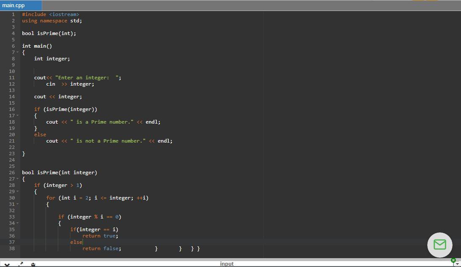Collapse the console with the chevron icon

[x=7, y=264]
